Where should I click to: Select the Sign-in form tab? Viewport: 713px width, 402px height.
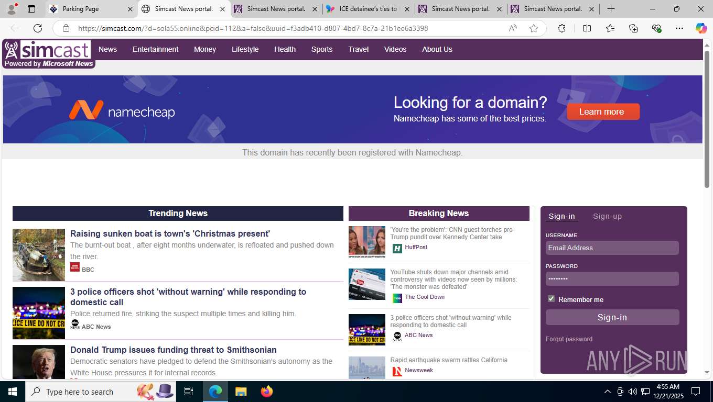(x=561, y=216)
